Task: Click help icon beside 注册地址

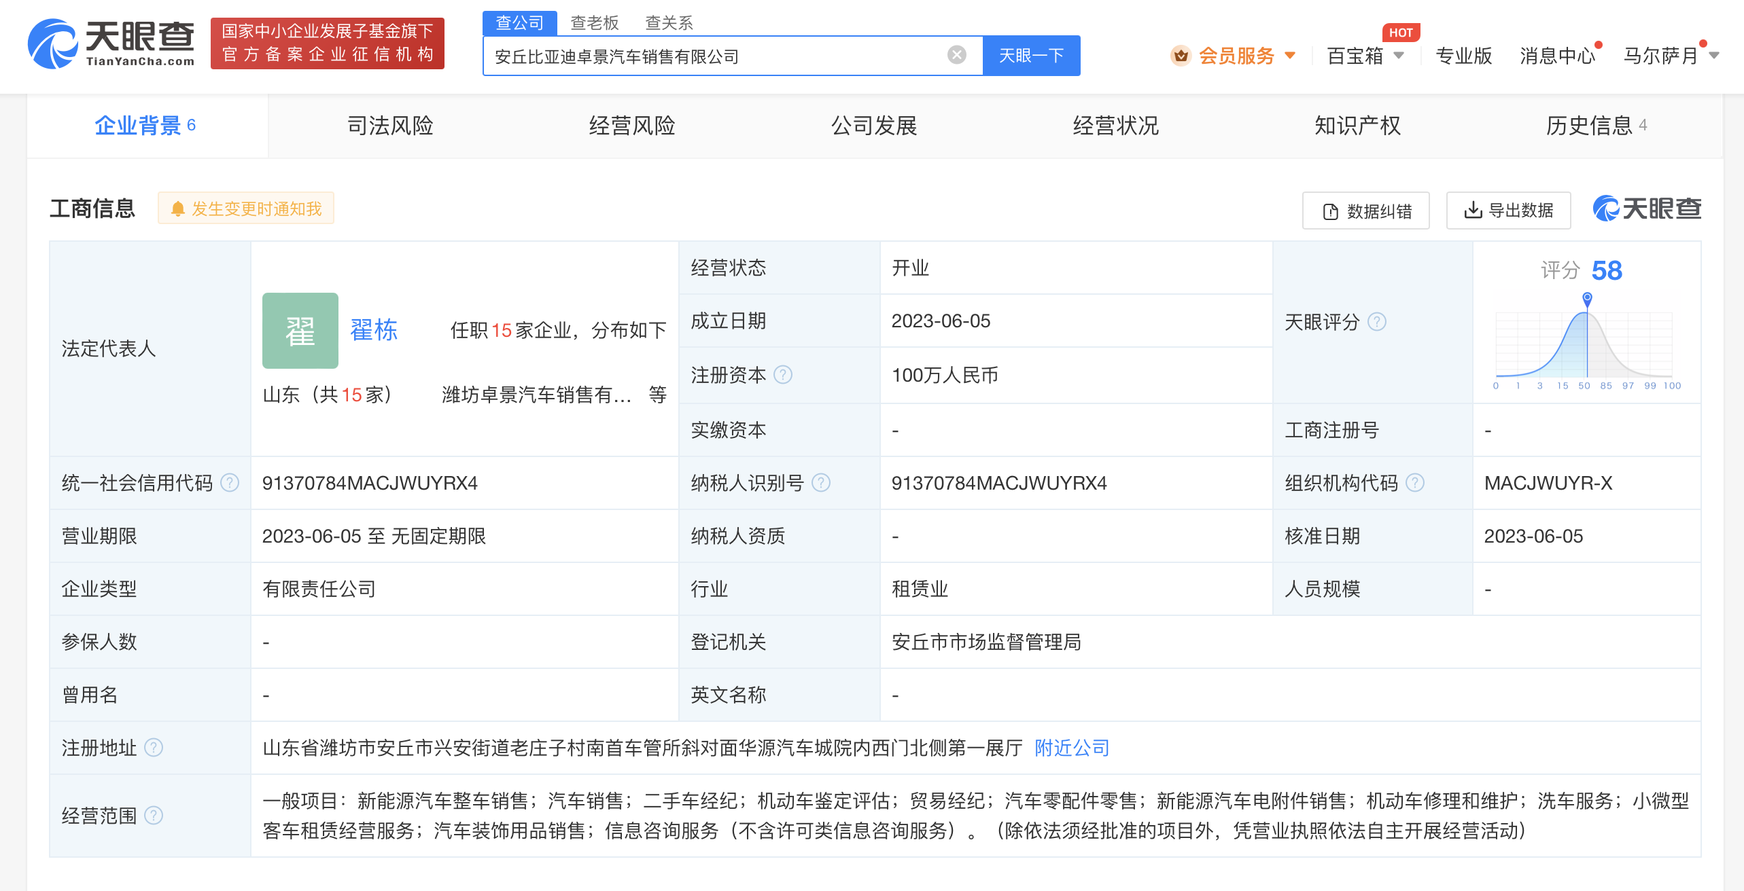Action: (154, 748)
